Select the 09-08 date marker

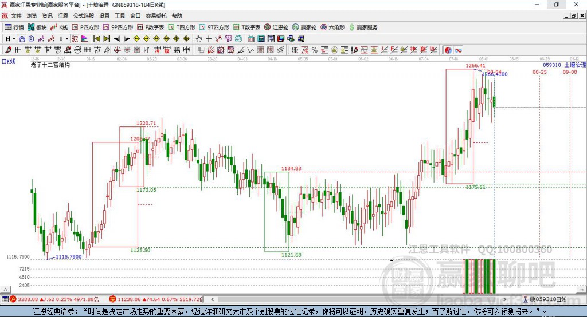pos(570,72)
